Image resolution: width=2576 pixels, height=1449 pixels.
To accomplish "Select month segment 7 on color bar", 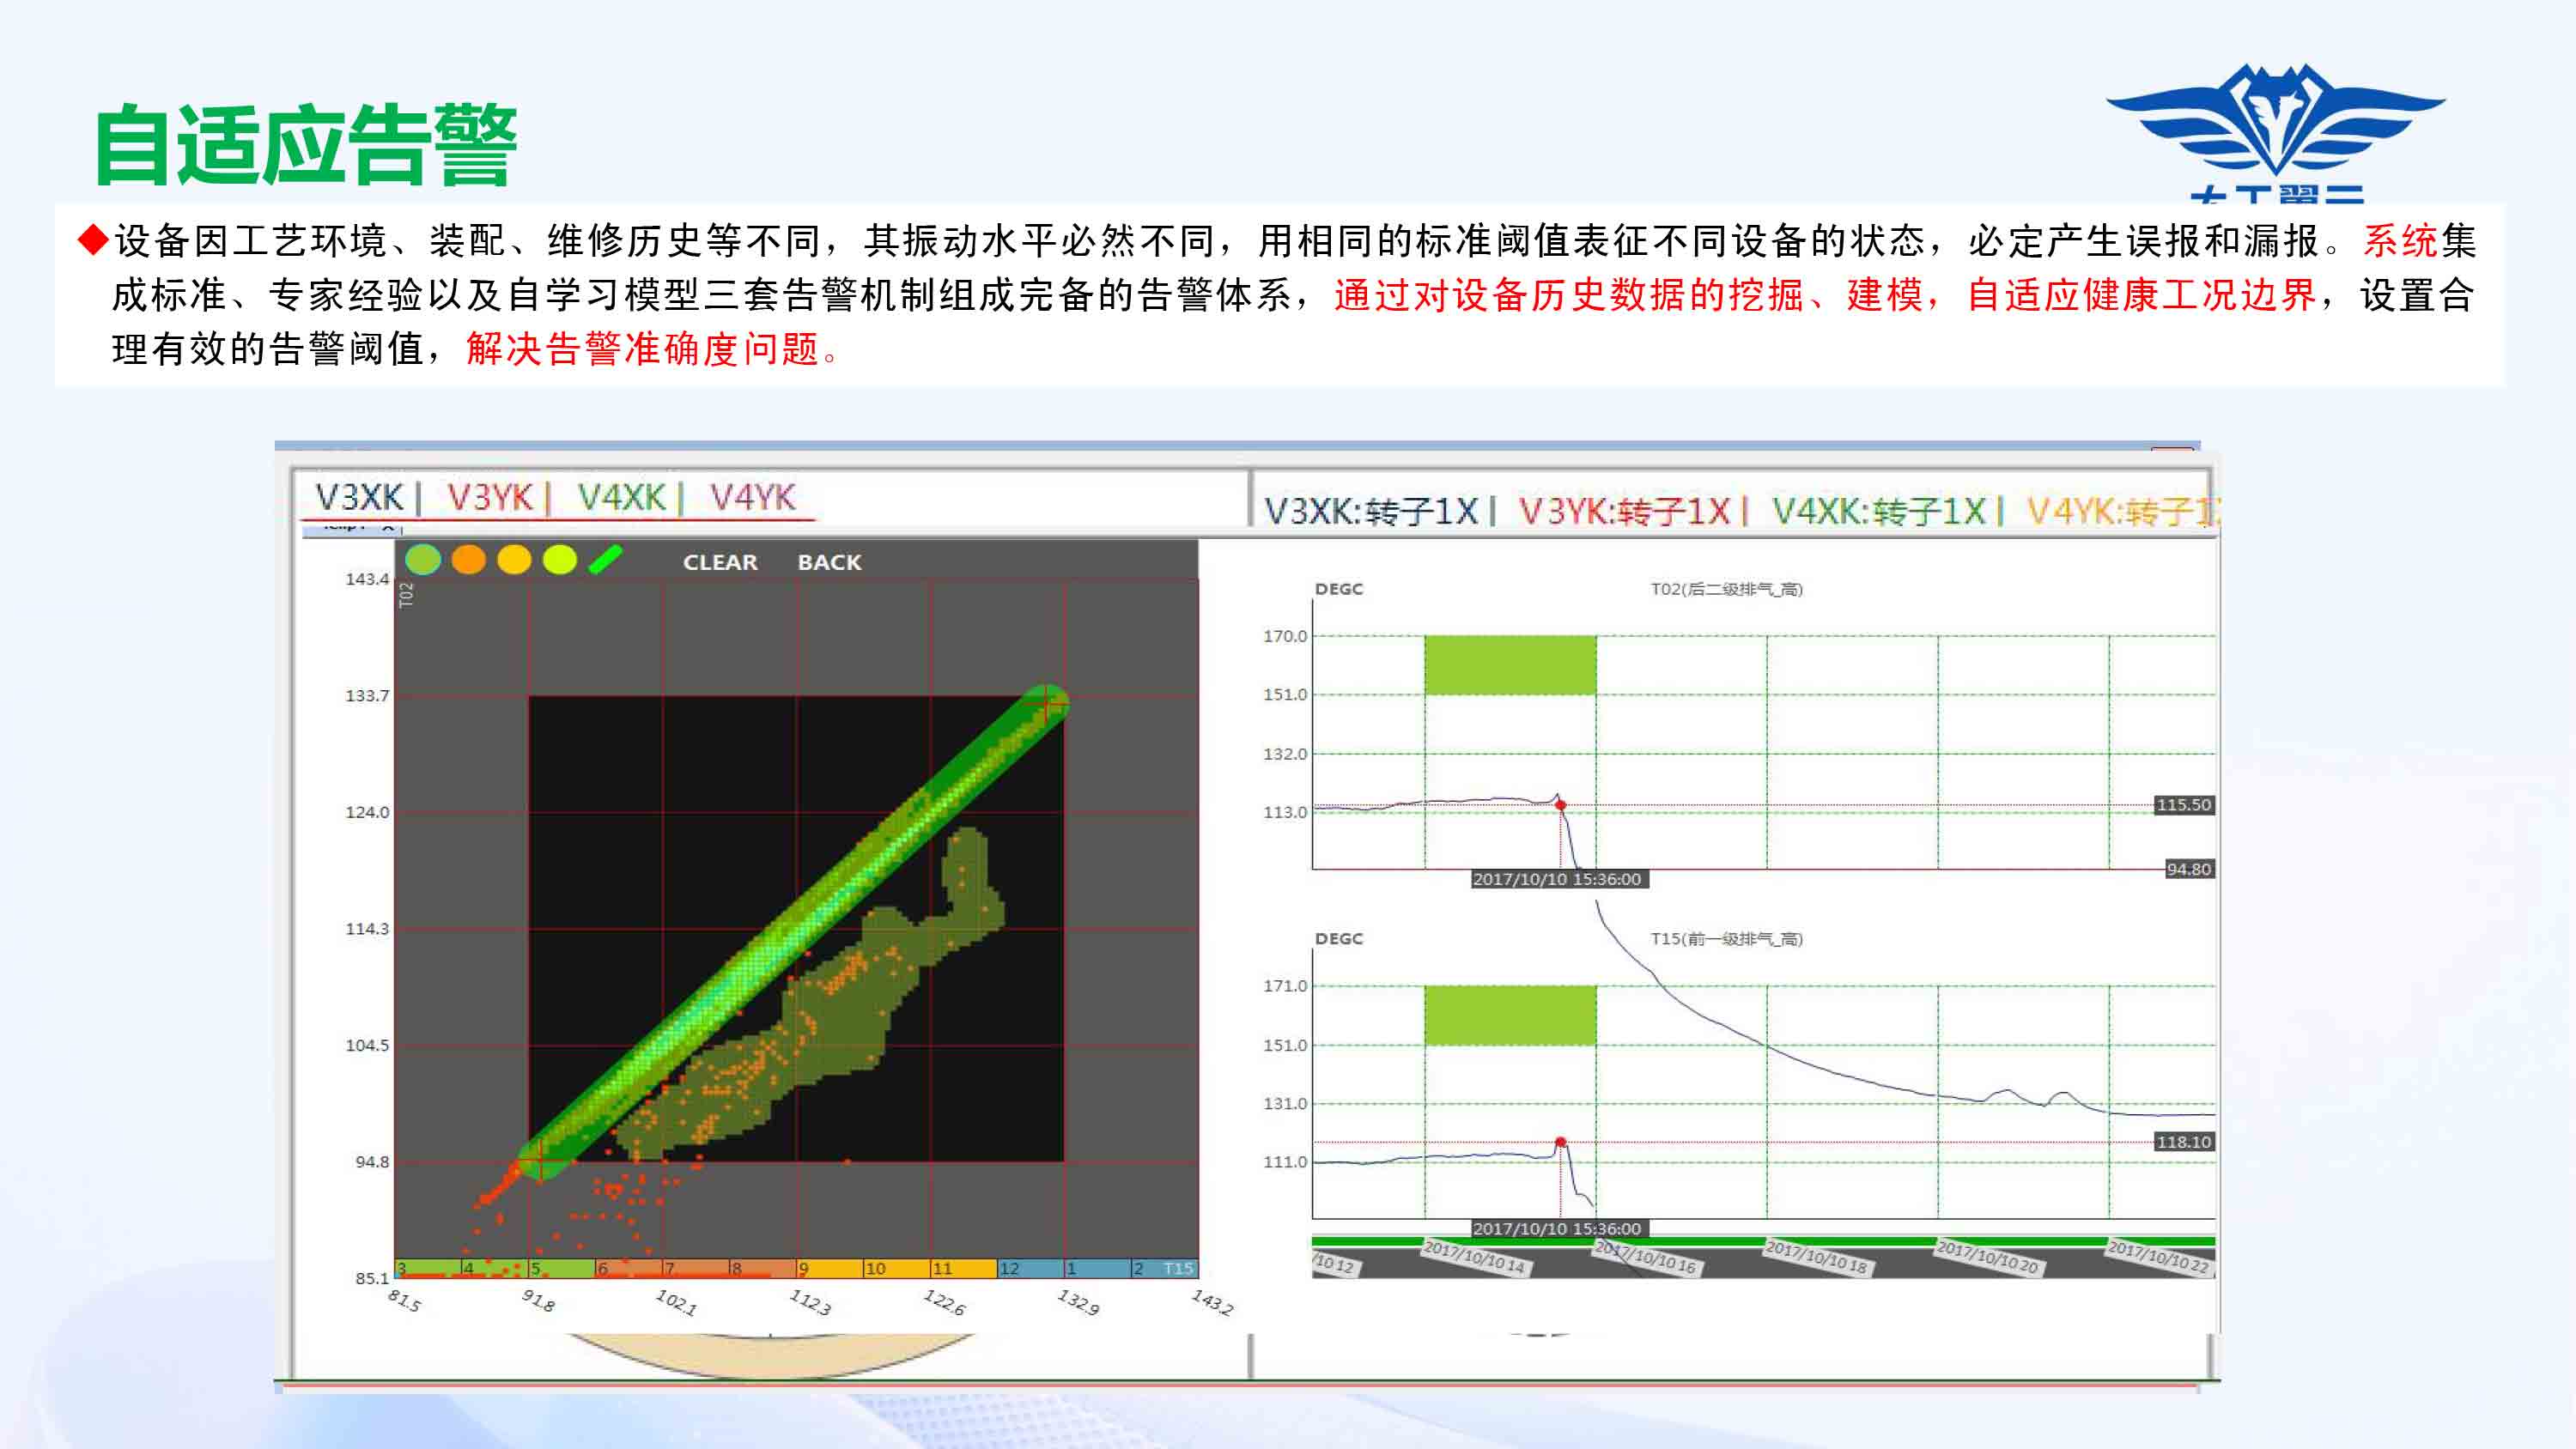I will pyautogui.click(x=696, y=1268).
